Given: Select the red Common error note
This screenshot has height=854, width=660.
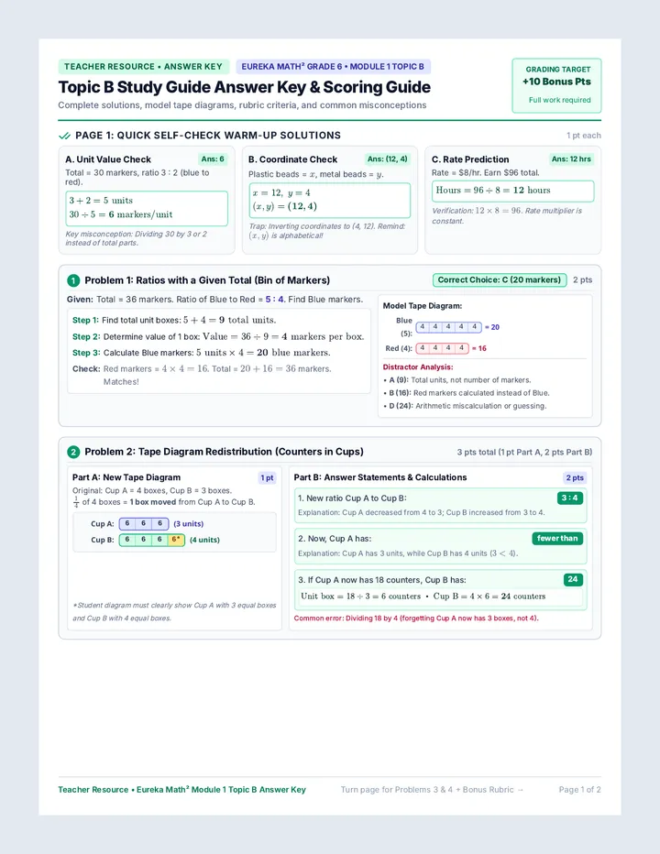Looking at the screenshot, I should point(416,619).
